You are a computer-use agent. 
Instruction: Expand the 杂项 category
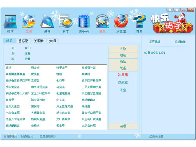coord(123,126)
